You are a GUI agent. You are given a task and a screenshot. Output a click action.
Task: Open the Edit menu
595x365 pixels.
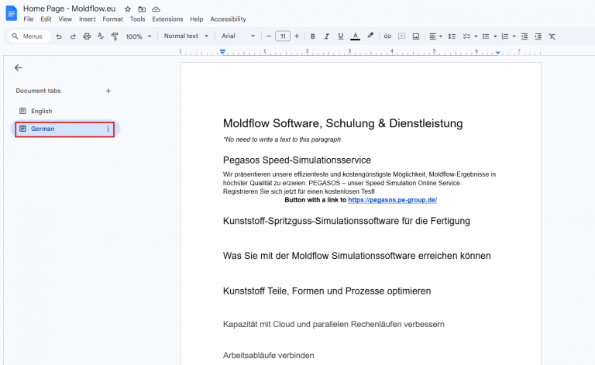[46, 19]
